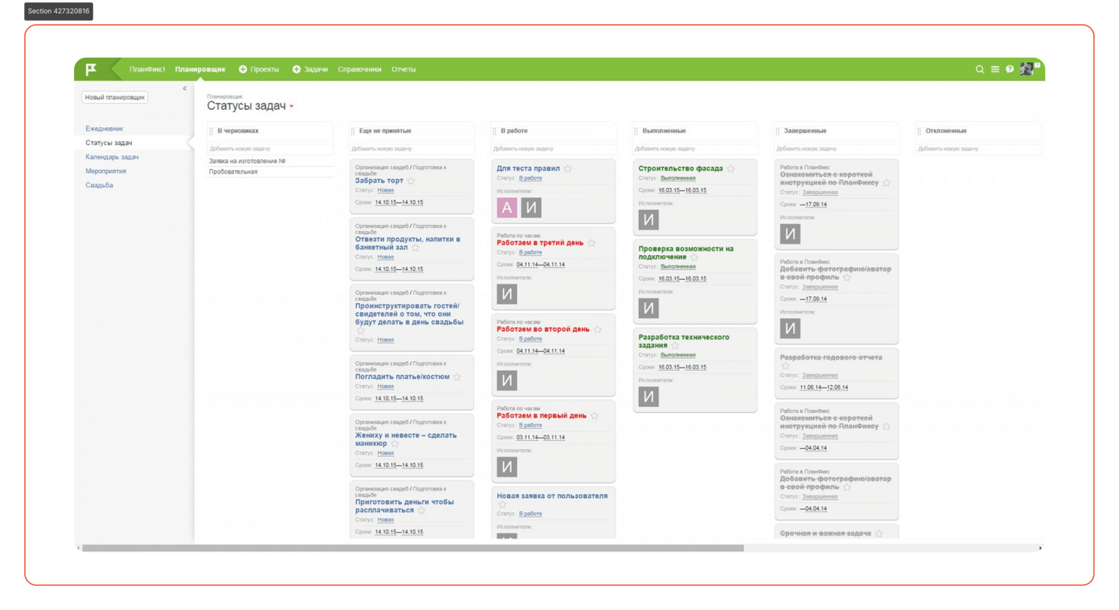Screen dimensions: 1119x610
Task: Click plus icon next to Проекты
Action: tap(242, 69)
